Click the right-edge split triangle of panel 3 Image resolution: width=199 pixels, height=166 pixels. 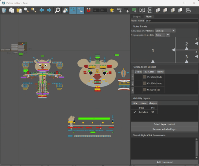(x=197, y=56)
